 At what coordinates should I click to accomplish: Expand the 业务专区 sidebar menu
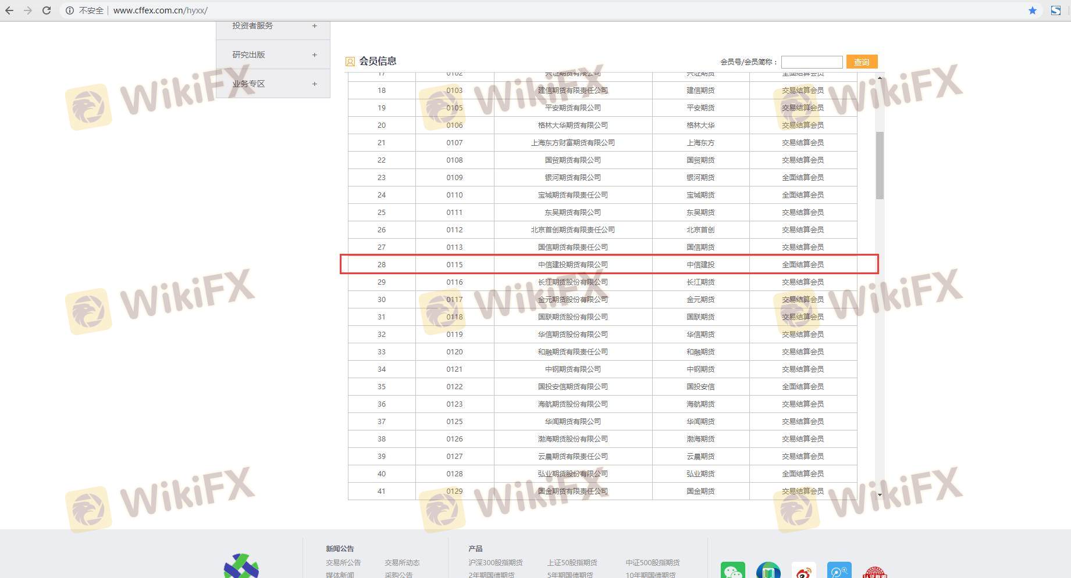pyautogui.click(x=314, y=84)
